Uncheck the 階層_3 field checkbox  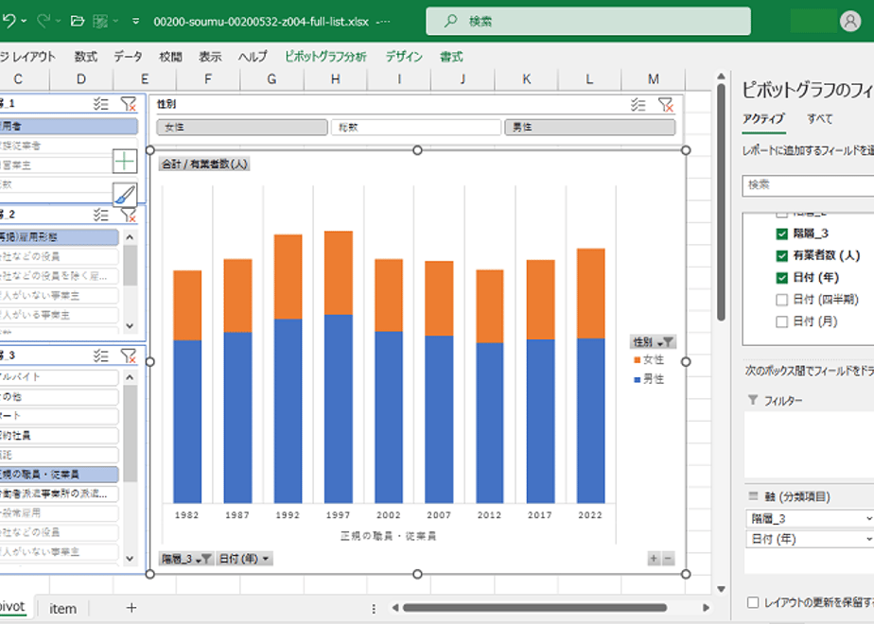[x=782, y=234]
